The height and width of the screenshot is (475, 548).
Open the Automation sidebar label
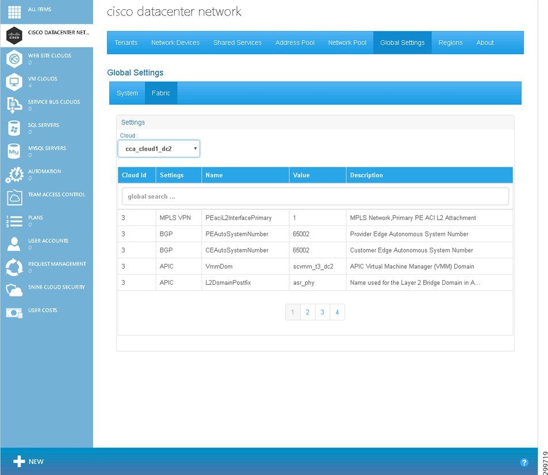pos(45,171)
